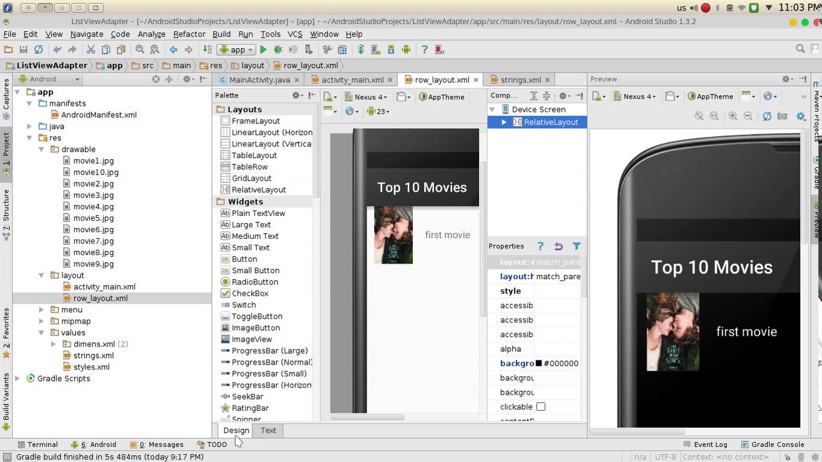Image resolution: width=822 pixels, height=462 pixels.
Task: Open the Build menu
Action: [221, 34]
